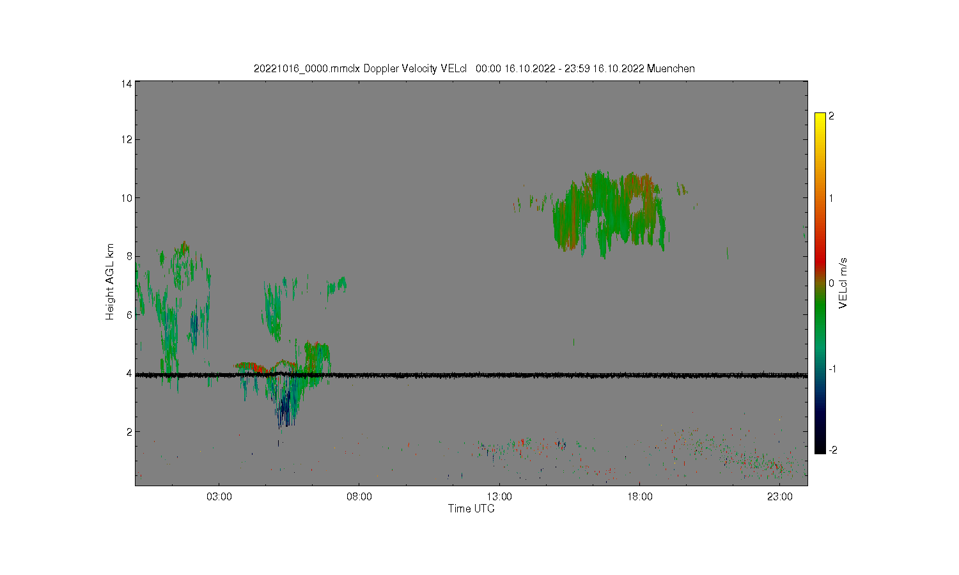The width and height of the screenshot is (959, 575).
Task: Click the height tick label 14
Action: tap(127, 84)
